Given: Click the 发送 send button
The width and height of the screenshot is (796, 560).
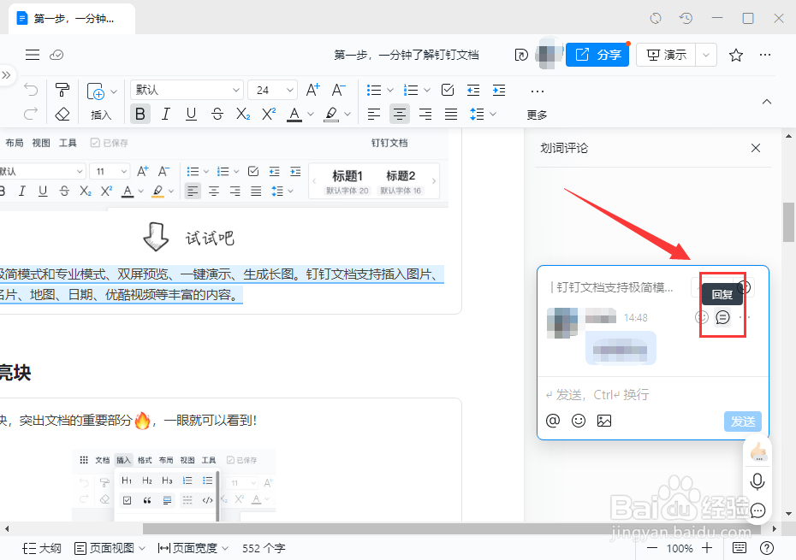Looking at the screenshot, I should pyautogui.click(x=743, y=421).
